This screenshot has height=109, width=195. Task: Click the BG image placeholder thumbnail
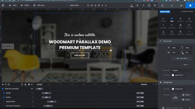[175, 97]
